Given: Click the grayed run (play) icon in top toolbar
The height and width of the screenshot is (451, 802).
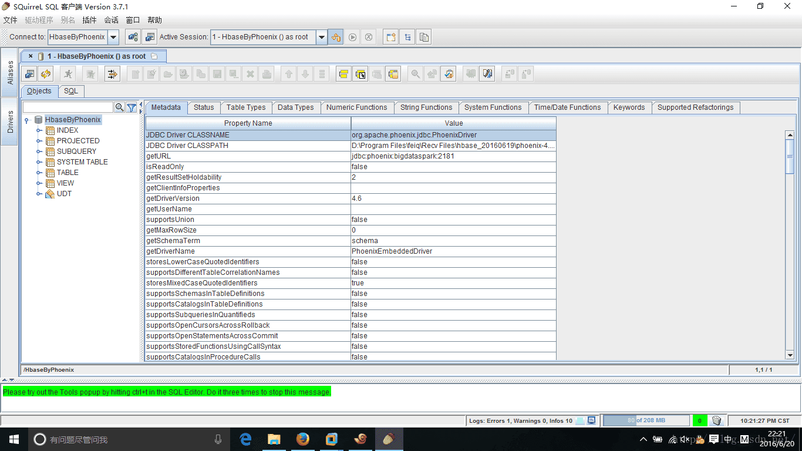Looking at the screenshot, I should [352, 37].
